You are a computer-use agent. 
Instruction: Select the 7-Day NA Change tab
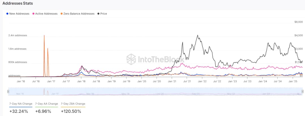[x=21, y=104]
